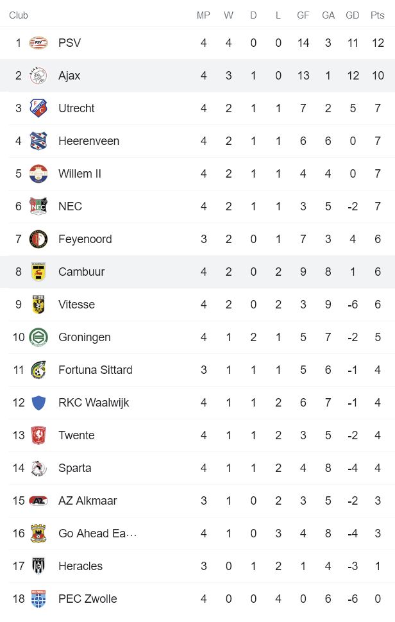This screenshot has height=622, width=395.
Task: Click the NEC club logo
Action: pyautogui.click(x=38, y=206)
